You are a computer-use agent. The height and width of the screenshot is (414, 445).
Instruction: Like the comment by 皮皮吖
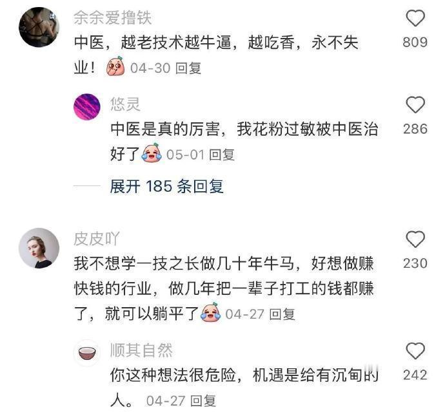415,240
